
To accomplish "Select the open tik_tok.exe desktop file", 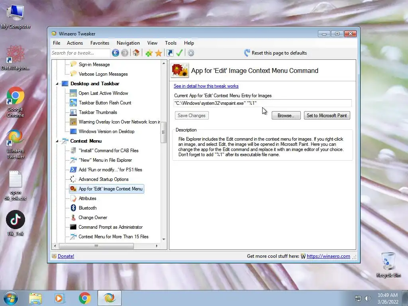I will pyautogui.click(x=16, y=185).
